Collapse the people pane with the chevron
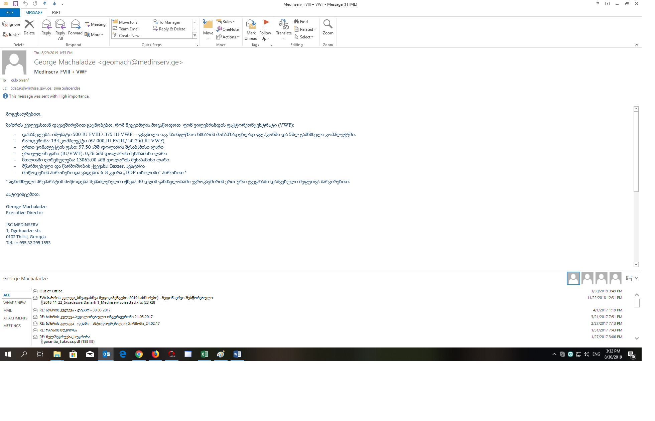The height and width of the screenshot is (421, 655). coord(636,278)
